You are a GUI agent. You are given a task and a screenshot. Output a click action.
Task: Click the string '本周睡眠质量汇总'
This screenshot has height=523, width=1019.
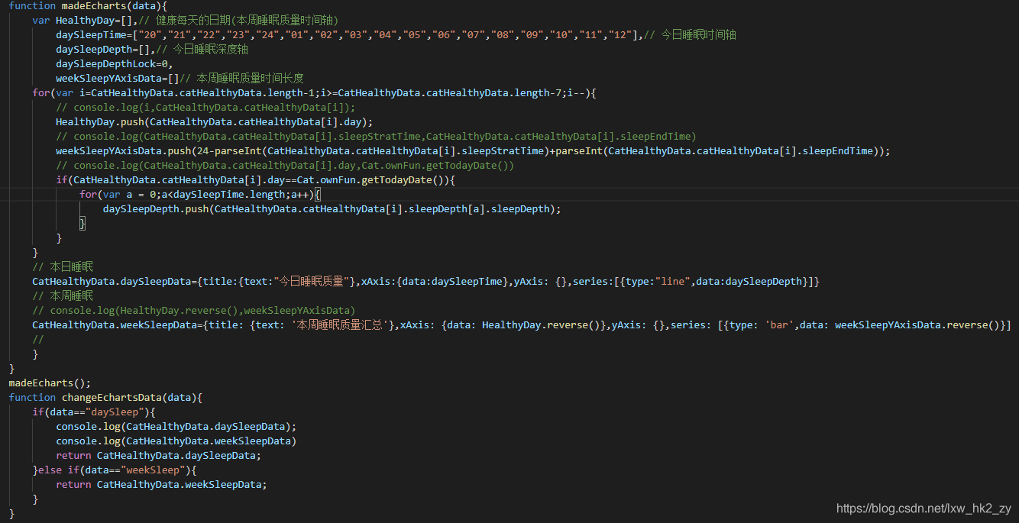[x=341, y=325]
